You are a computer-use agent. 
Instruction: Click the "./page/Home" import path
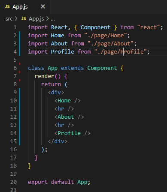click(106, 36)
